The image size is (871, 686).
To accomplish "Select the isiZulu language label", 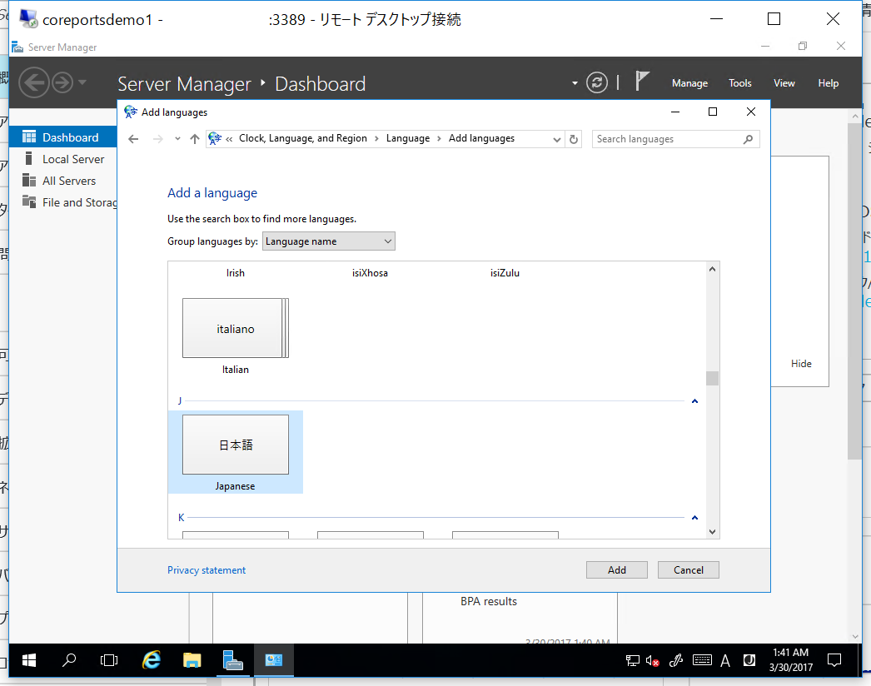I will pyautogui.click(x=505, y=273).
